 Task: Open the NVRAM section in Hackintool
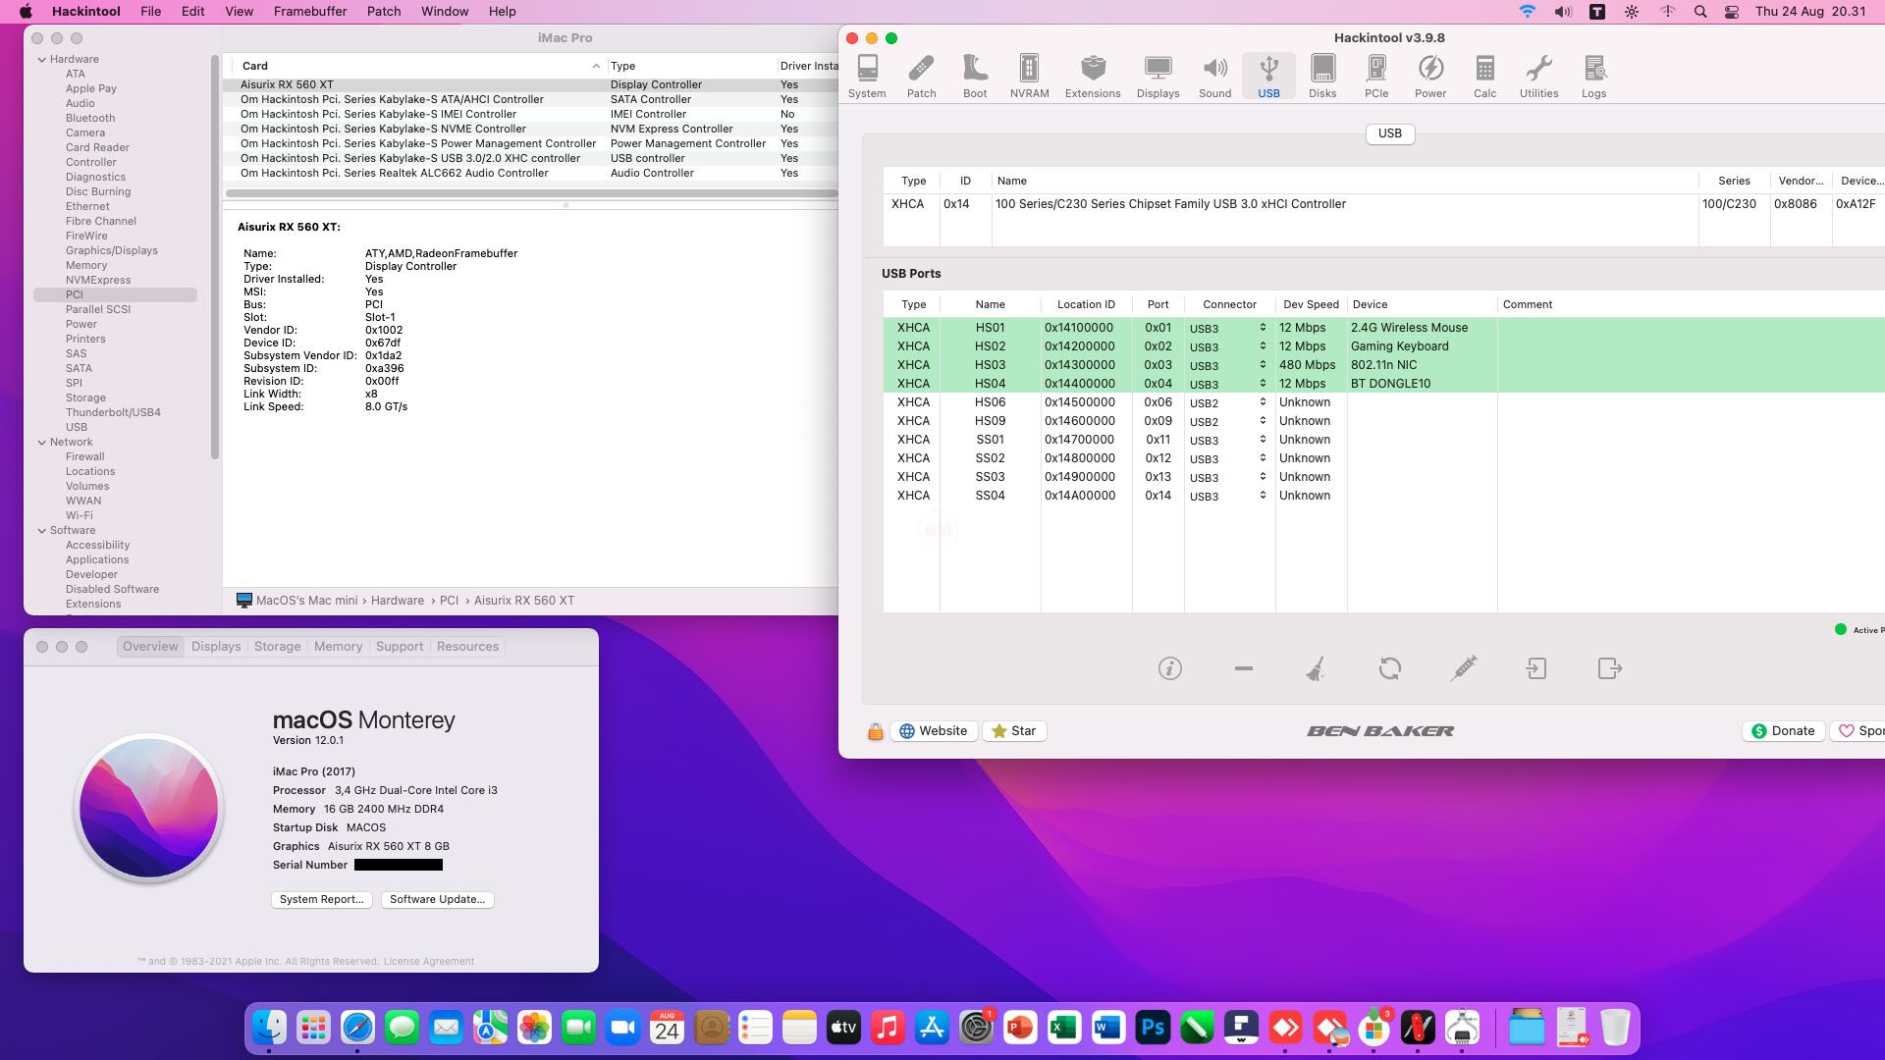point(1029,77)
